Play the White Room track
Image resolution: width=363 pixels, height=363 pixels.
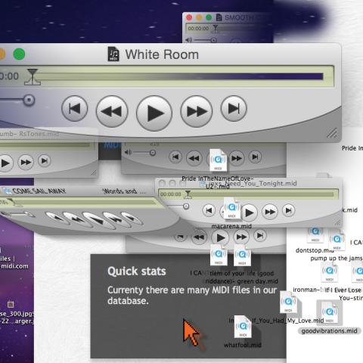click(x=154, y=113)
